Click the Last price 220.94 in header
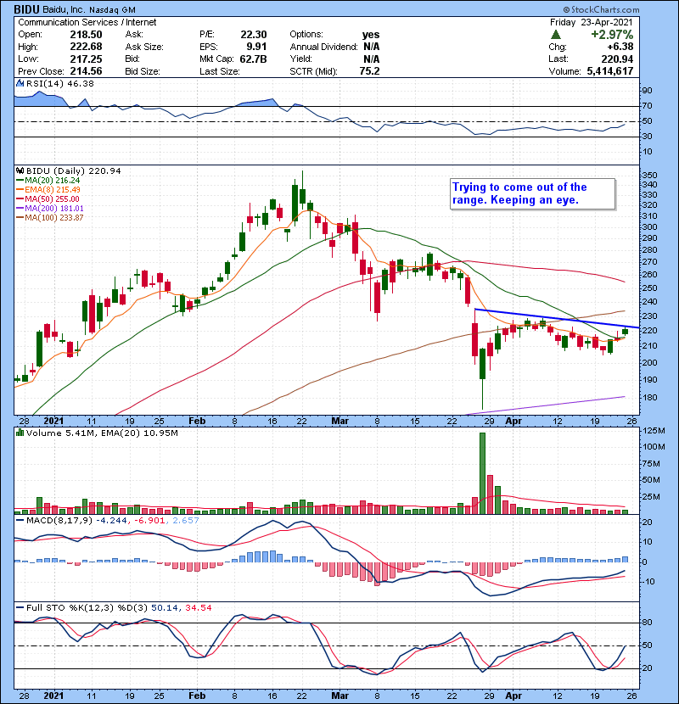The height and width of the screenshot is (704, 679). pos(617,59)
